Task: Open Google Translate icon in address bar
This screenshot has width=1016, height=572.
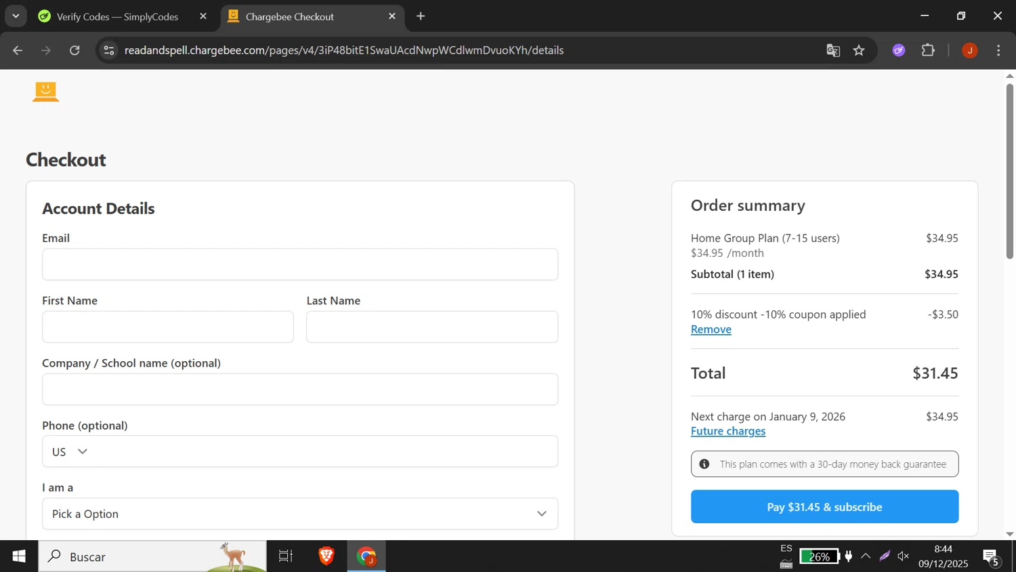Action: click(833, 50)
